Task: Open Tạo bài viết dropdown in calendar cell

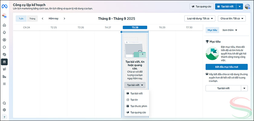Action: tap(135, 85)
